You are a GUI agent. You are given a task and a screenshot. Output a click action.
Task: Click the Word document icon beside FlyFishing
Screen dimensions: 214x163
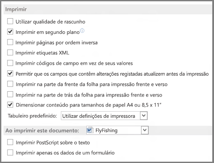click(90, 130)
